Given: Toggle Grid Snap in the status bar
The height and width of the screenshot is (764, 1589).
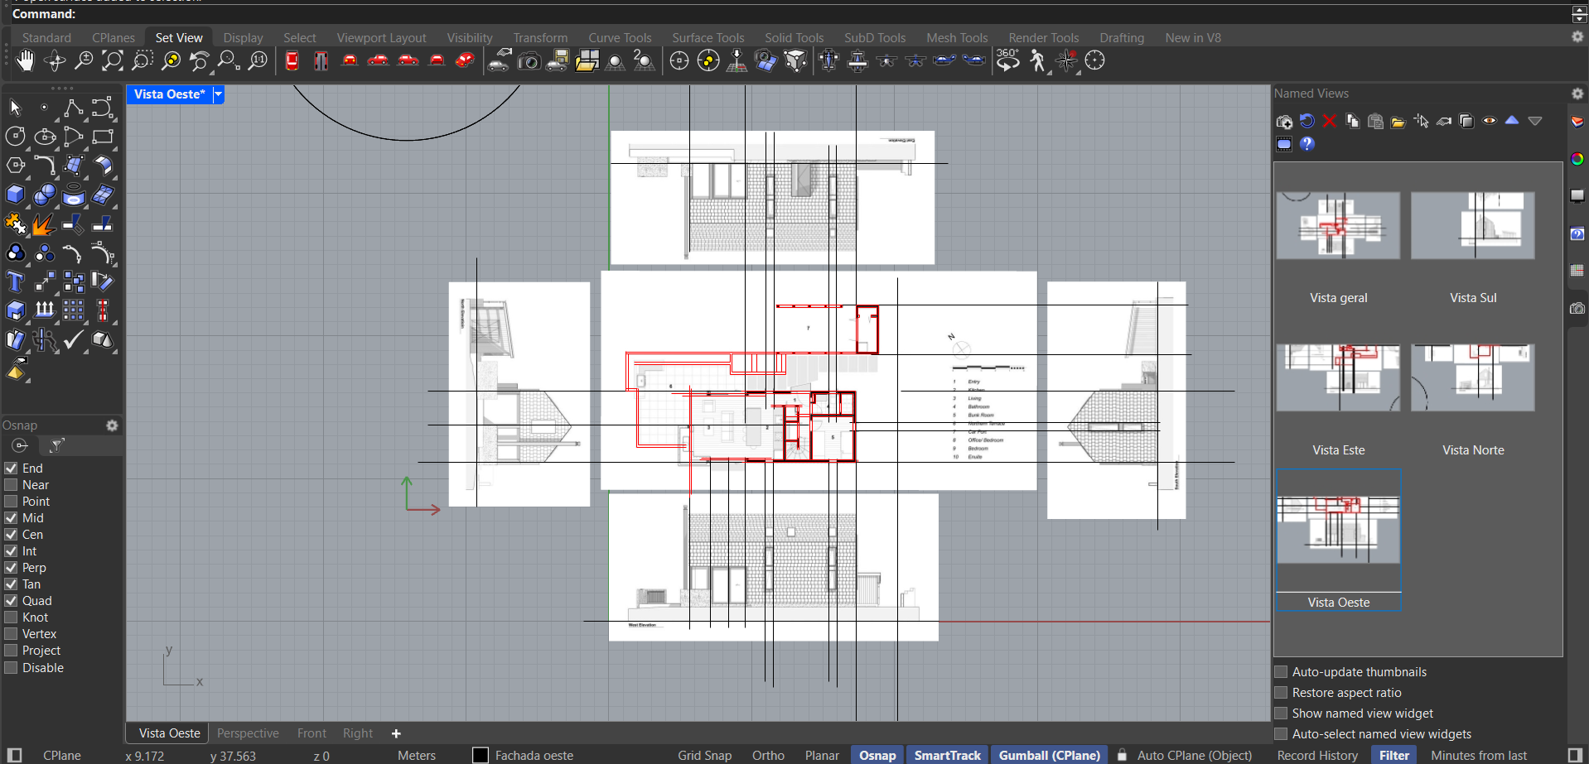Looking at the screenshot, I should coord(704,755).
